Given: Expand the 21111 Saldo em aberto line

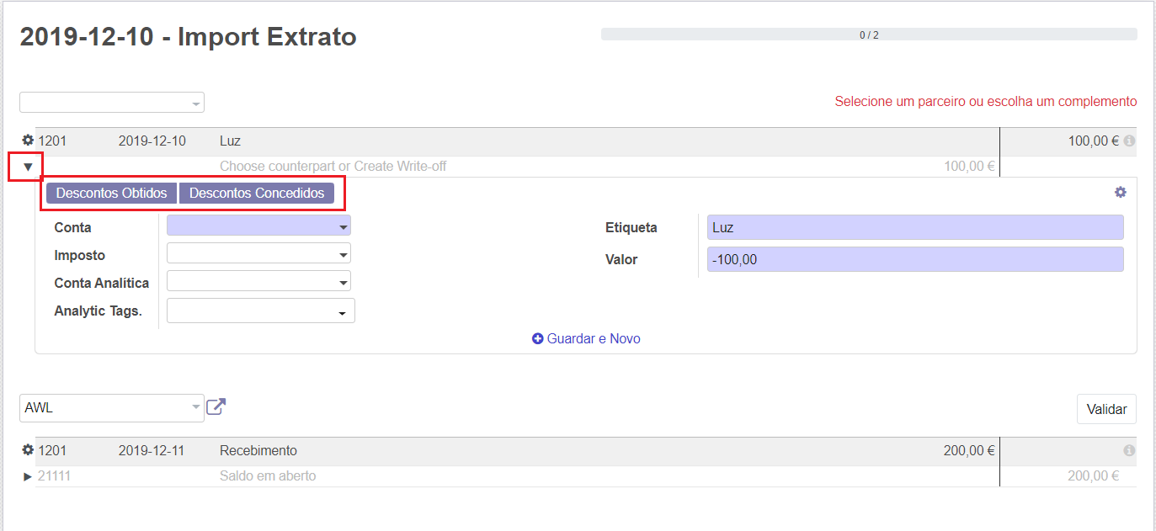Looking at the screenshot, I should click(x=28, y=476).
